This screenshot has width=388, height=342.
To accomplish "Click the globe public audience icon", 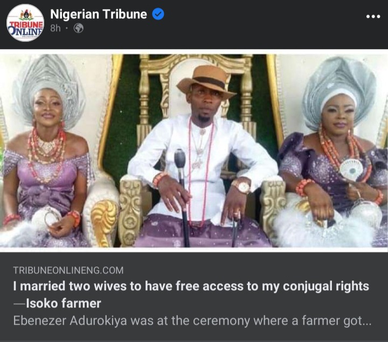I will [79, 29].
